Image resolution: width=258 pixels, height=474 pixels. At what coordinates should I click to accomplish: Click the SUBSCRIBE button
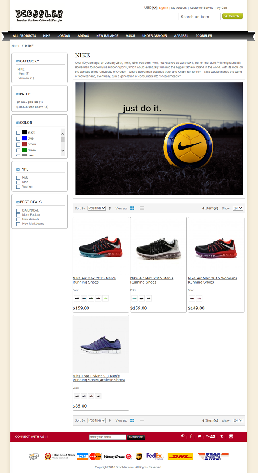pyautogui.click(x=136, y=437)
